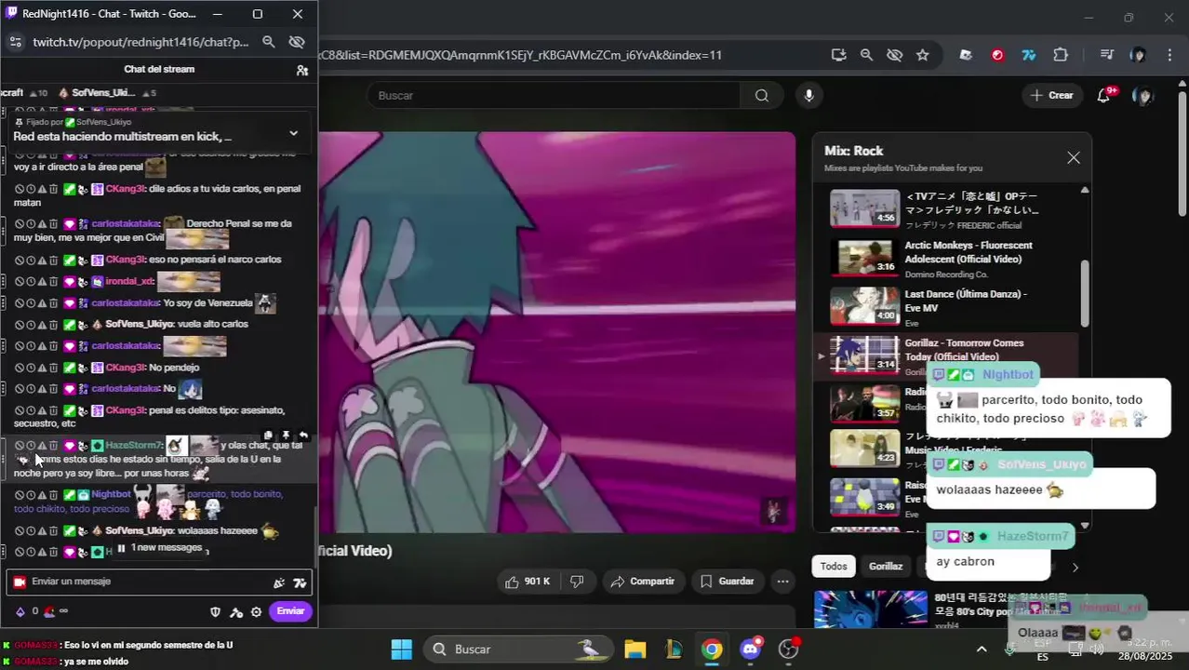The image size is (1189, 670).
Task: Ban SofVens_Ukiyo from 'vuela alto carlos' row
Action: tap(19, 325)
